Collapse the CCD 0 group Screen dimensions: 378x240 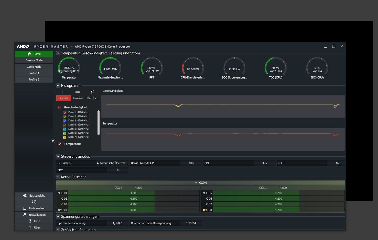point(196,183)
